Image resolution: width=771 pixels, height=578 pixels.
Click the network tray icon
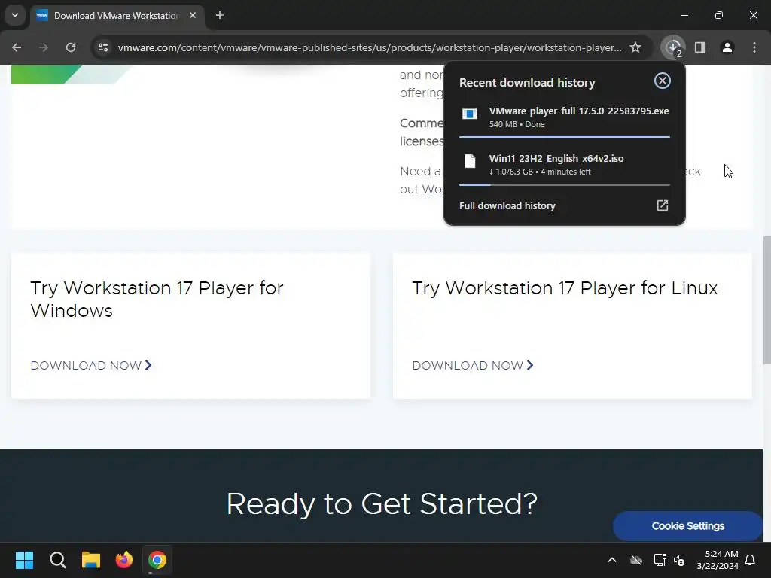(x=660, y=560)
